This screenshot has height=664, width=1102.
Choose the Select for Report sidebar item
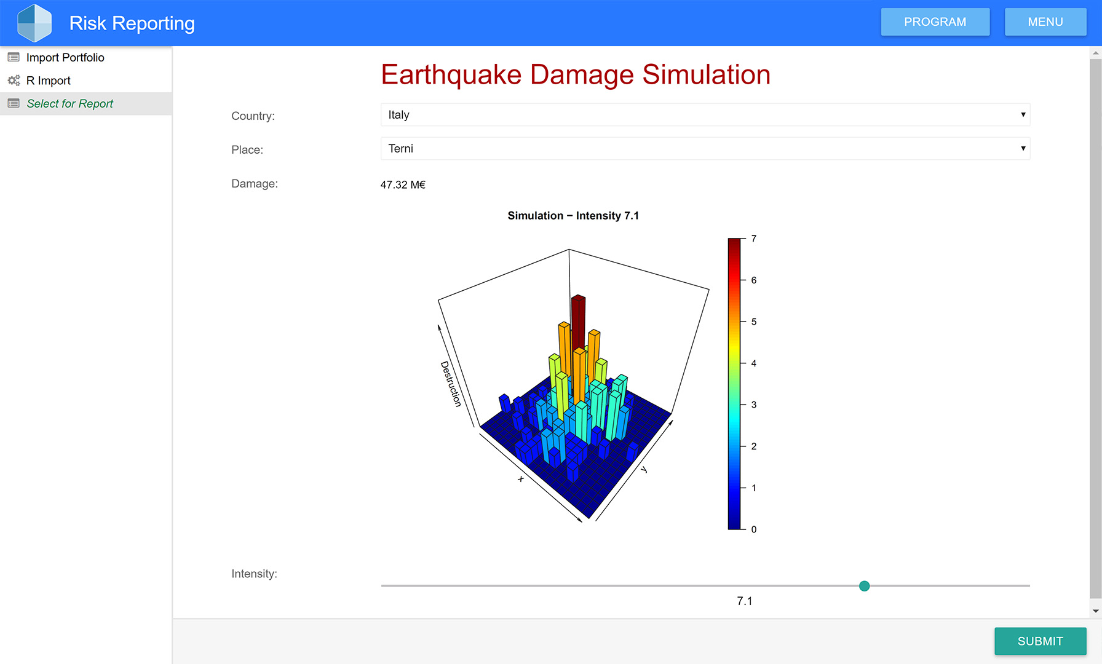click(70, 103)
